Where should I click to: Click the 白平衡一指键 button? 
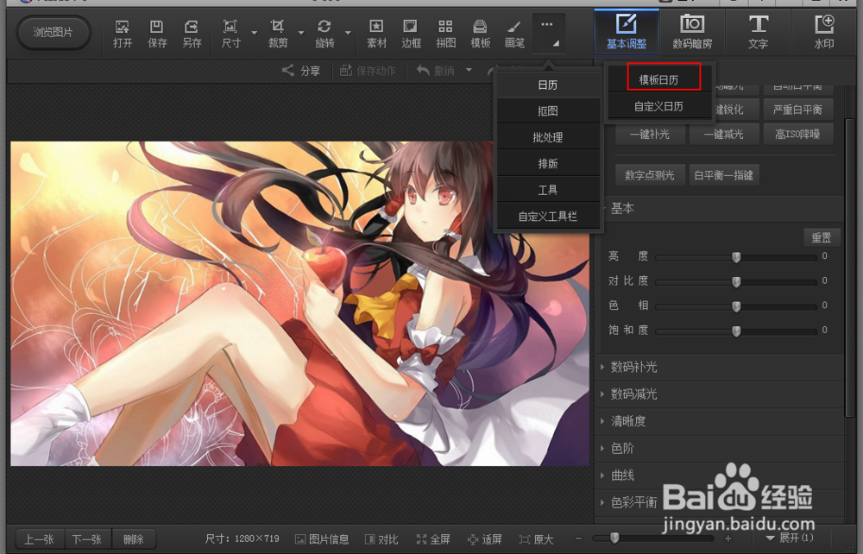[x=724, y=175]
